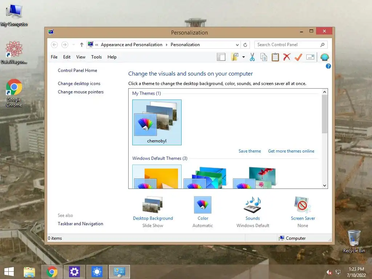The width and height of the screenshot is (372, 279).
Task: Click the search magnifier icon
Action: pyautogui.click(x=322, y=45)
